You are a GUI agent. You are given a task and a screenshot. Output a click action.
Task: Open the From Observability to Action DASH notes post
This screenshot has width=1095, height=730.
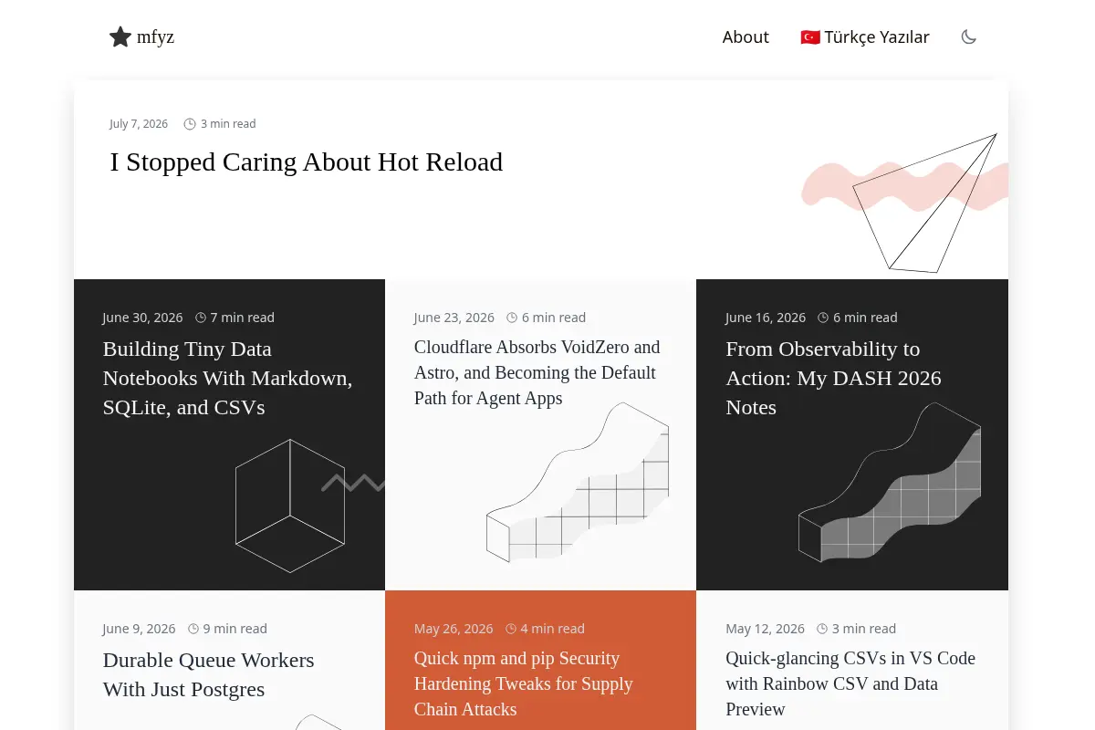tap(833, 378)
